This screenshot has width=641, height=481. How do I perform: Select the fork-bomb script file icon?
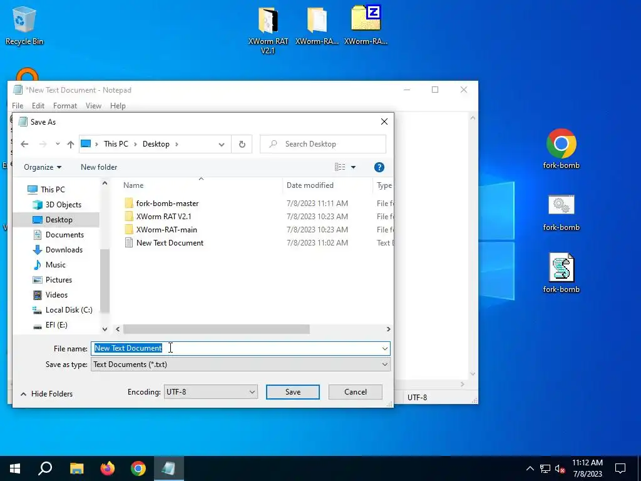click(561, 273)
